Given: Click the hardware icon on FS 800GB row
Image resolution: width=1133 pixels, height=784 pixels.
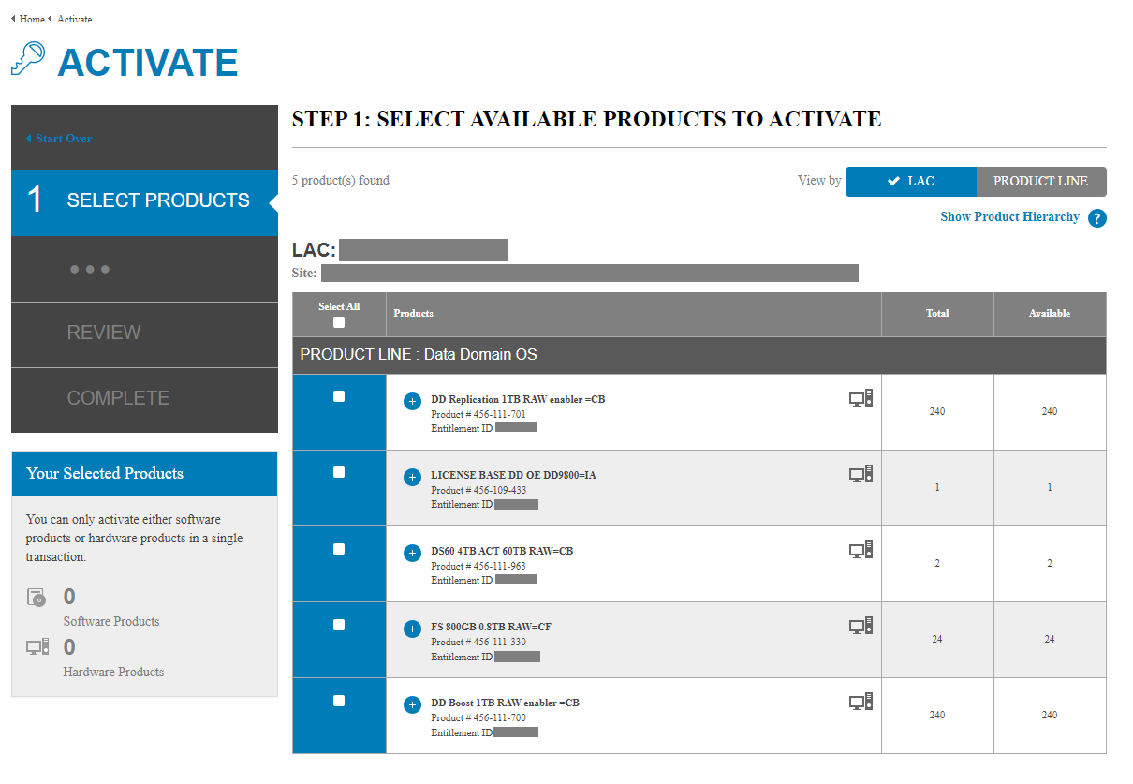Looking at the screenshot, I should [x=860, y=624].
